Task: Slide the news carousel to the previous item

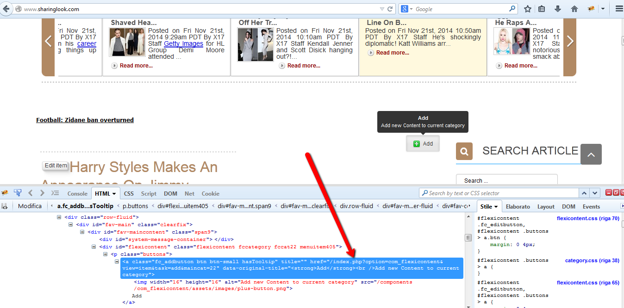Action: pyautogui.click(x=48, y=42)
